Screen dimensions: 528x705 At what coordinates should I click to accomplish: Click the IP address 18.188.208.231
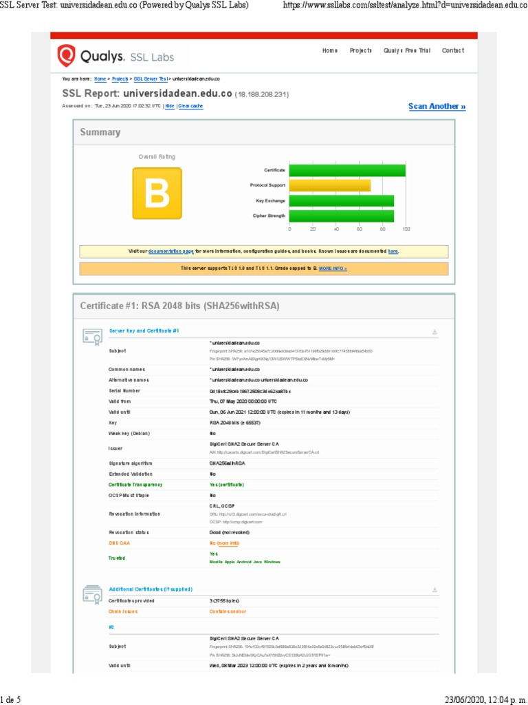[262, 94]
